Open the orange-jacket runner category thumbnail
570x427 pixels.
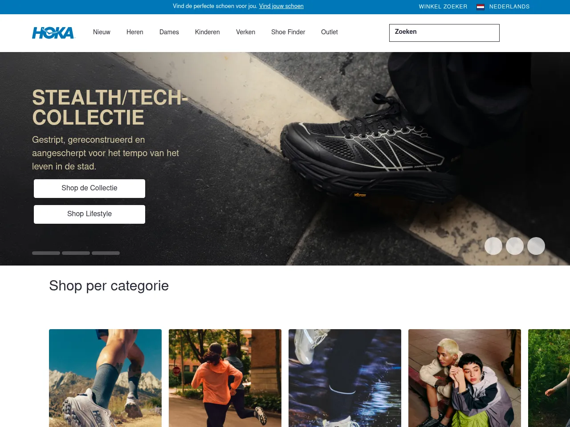tap(225, 378)
